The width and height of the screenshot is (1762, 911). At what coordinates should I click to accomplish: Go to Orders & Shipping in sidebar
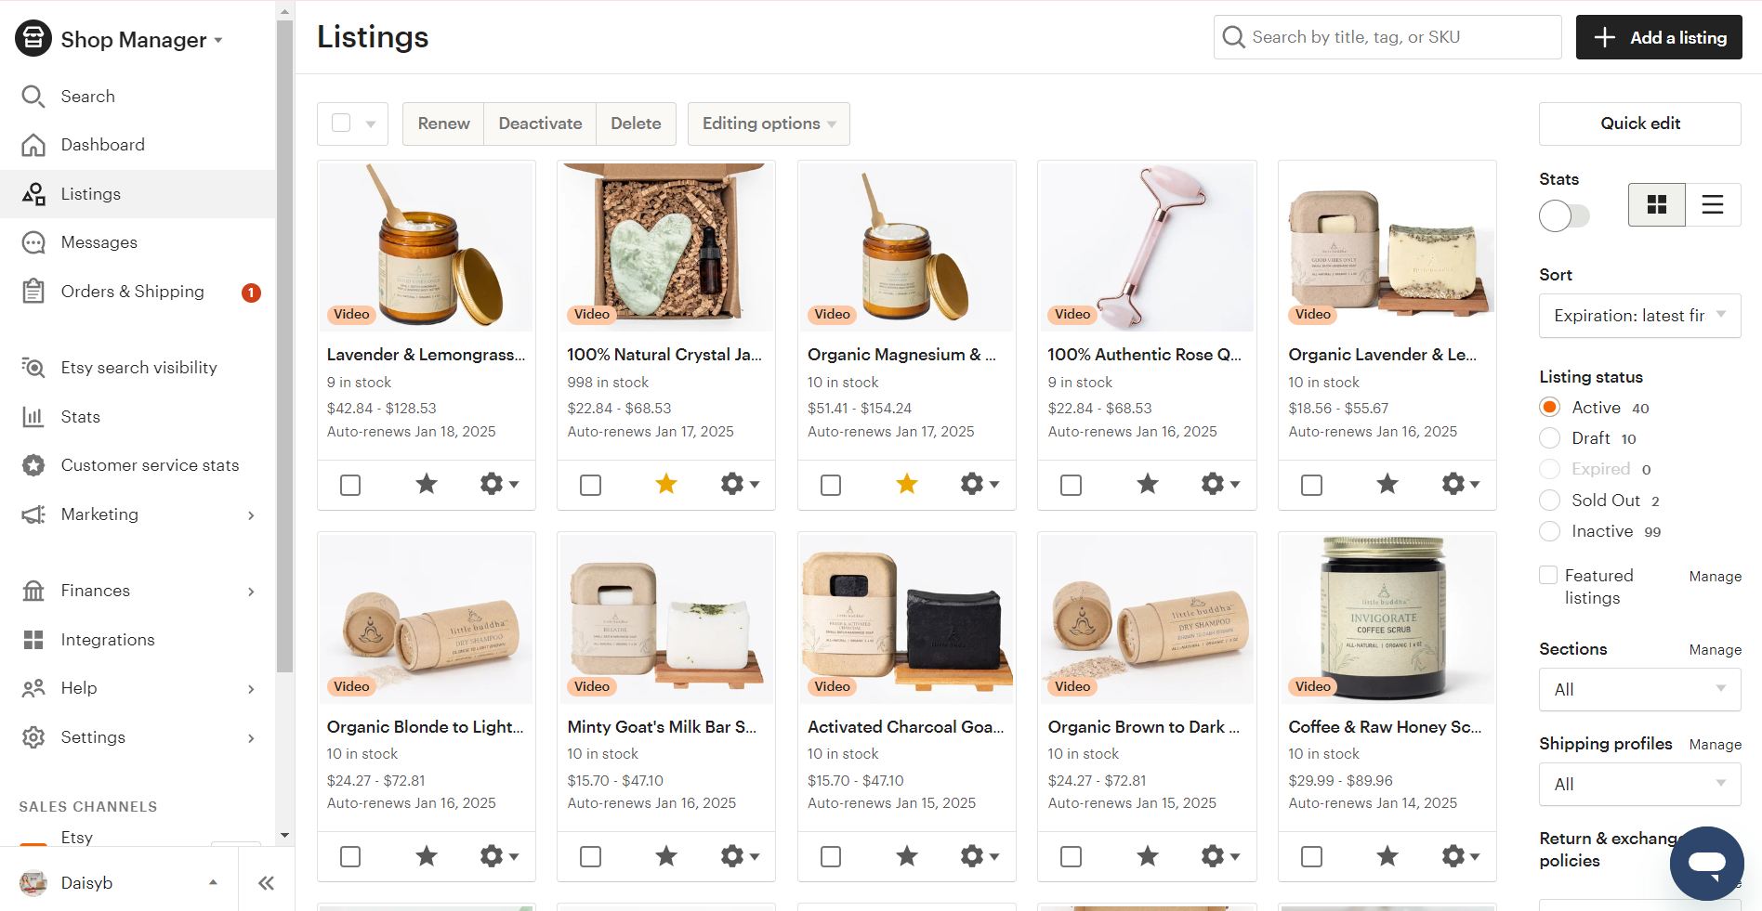tap(132, 292)
